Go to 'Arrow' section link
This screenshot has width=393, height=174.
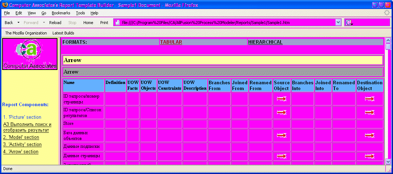tap(21, 151)
